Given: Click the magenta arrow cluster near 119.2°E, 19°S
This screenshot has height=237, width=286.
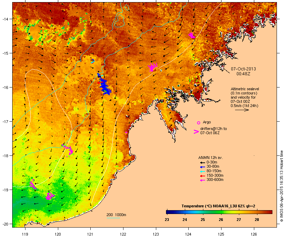Looking at the screenshot, I should [x=33, y=184].
